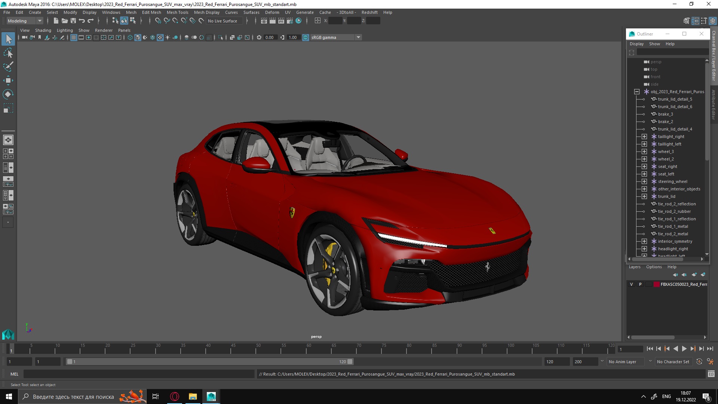Click the MEL command input field
718x404 pixels.
139,374
